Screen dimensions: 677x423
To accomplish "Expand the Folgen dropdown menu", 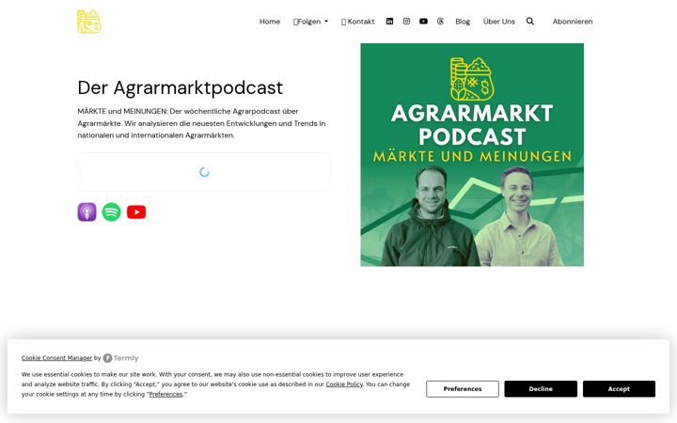I will (x=310, y=22).
